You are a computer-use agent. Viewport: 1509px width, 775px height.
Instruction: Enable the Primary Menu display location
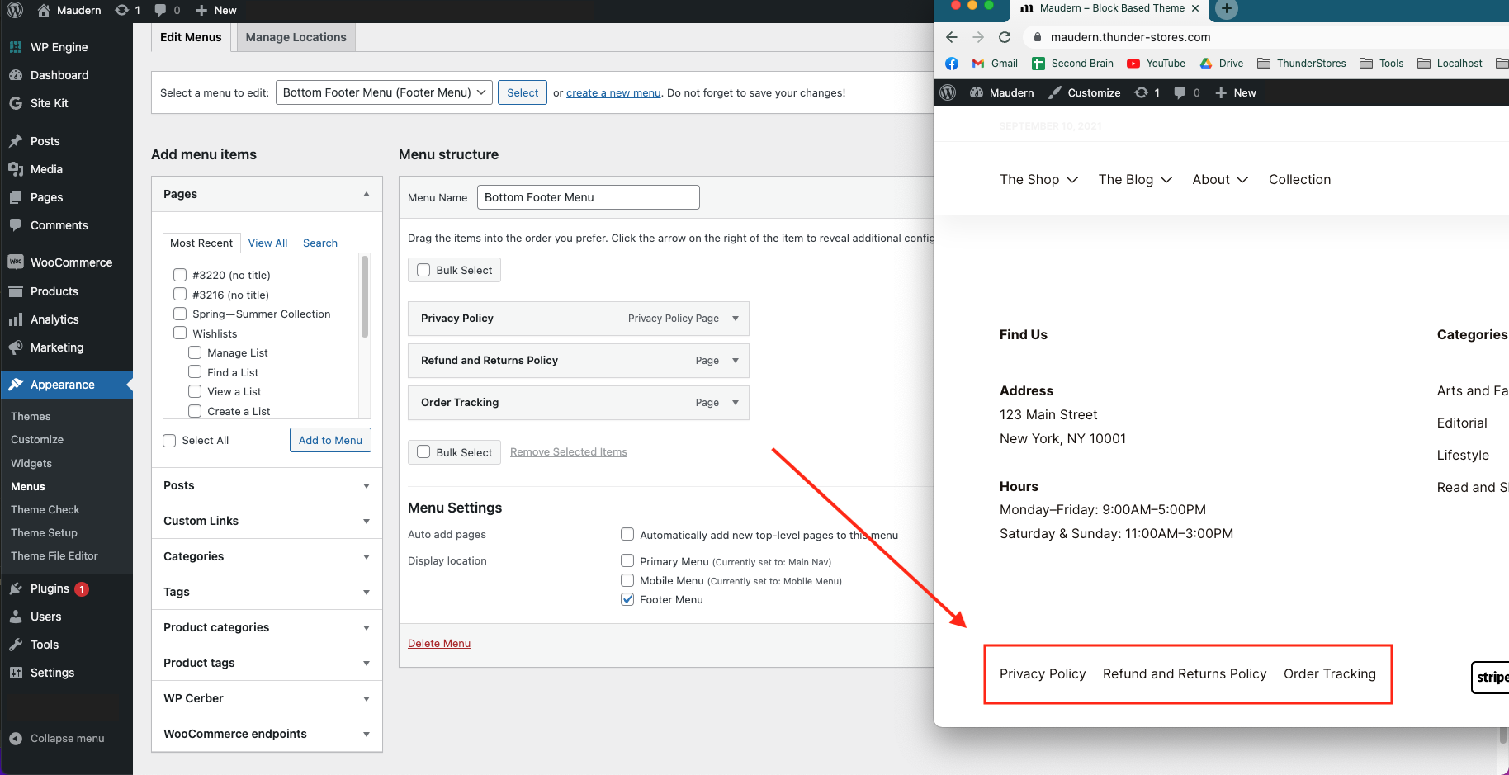[627, 561]
